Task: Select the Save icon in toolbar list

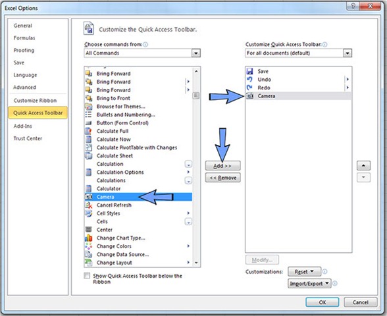Action: 250,71
